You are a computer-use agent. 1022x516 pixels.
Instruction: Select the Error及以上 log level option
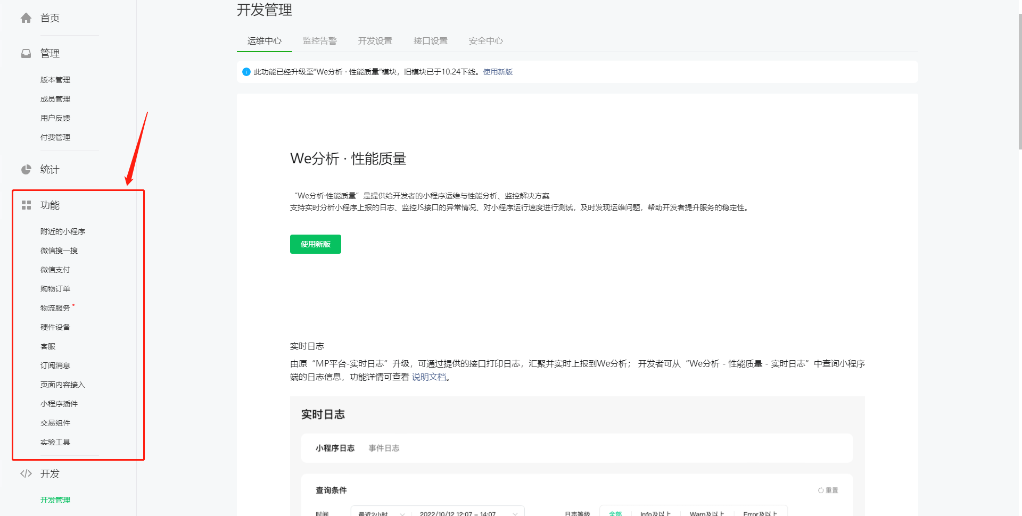coord(760,513)
